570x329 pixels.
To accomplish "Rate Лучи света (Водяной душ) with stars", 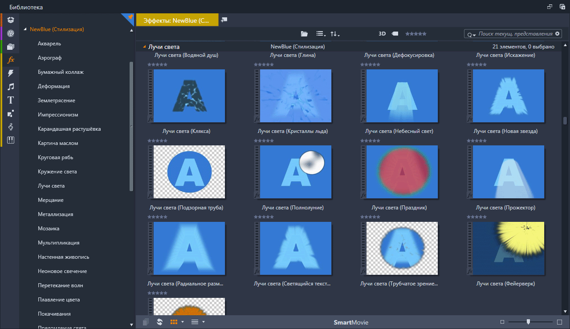I will pyautogui.click(x=157, y=64).
